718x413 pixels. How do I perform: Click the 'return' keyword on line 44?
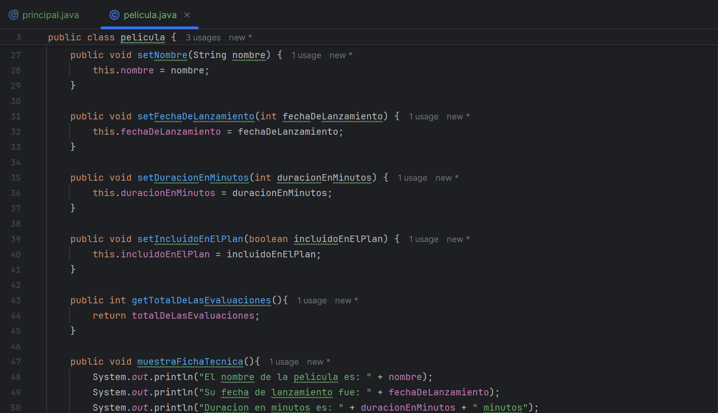109,315
